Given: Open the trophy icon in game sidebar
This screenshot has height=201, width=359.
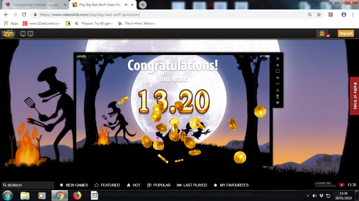Looking at the screenshot, I should pos(278,97).
